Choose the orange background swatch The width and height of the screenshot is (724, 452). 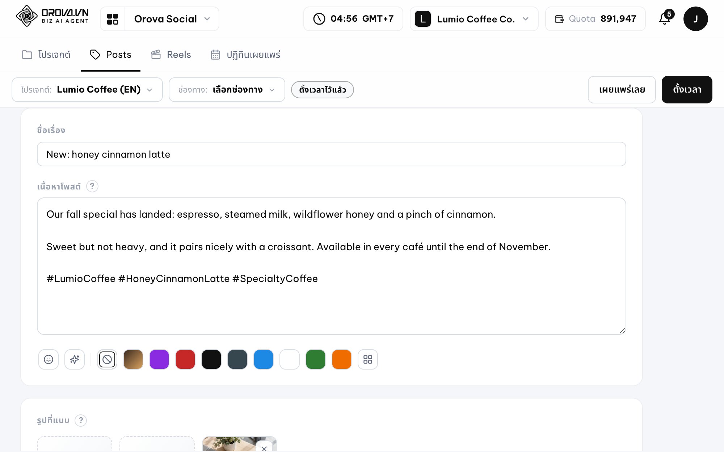(x=342, y=359)
